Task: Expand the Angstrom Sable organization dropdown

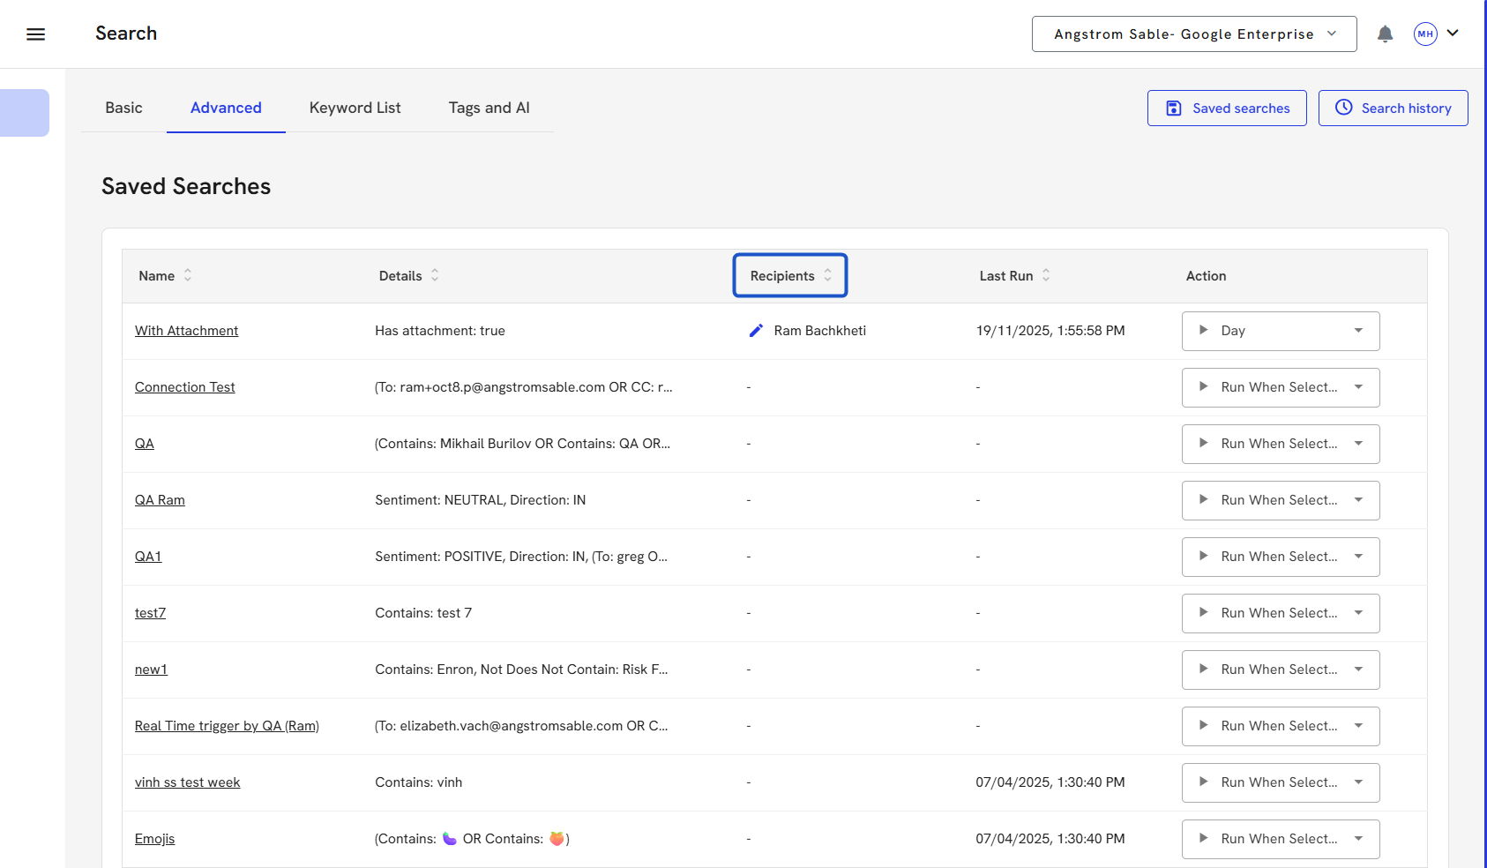Action: 1193,34
